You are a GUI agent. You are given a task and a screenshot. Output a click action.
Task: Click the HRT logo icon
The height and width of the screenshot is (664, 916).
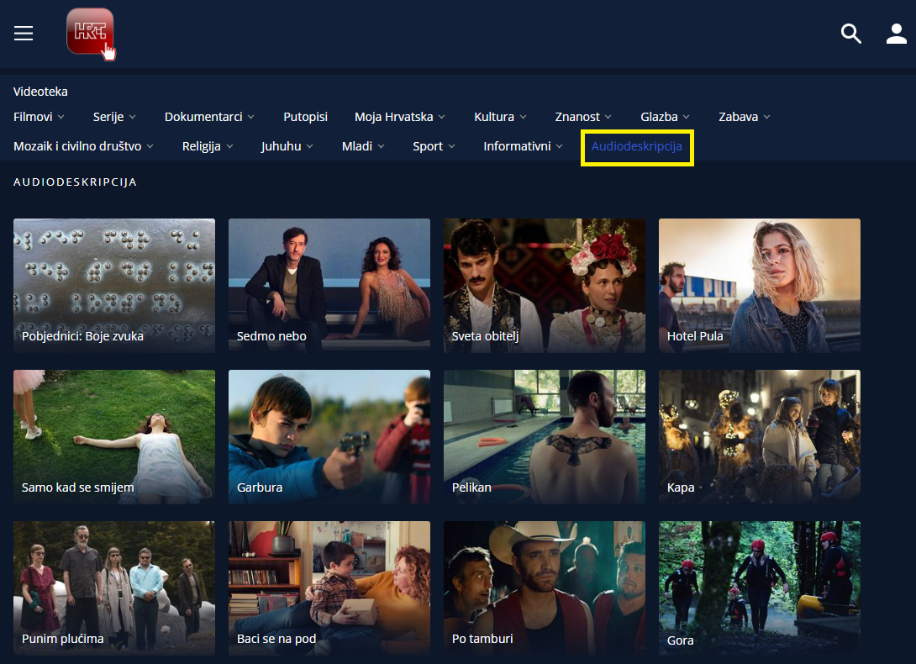coord(89,33)
